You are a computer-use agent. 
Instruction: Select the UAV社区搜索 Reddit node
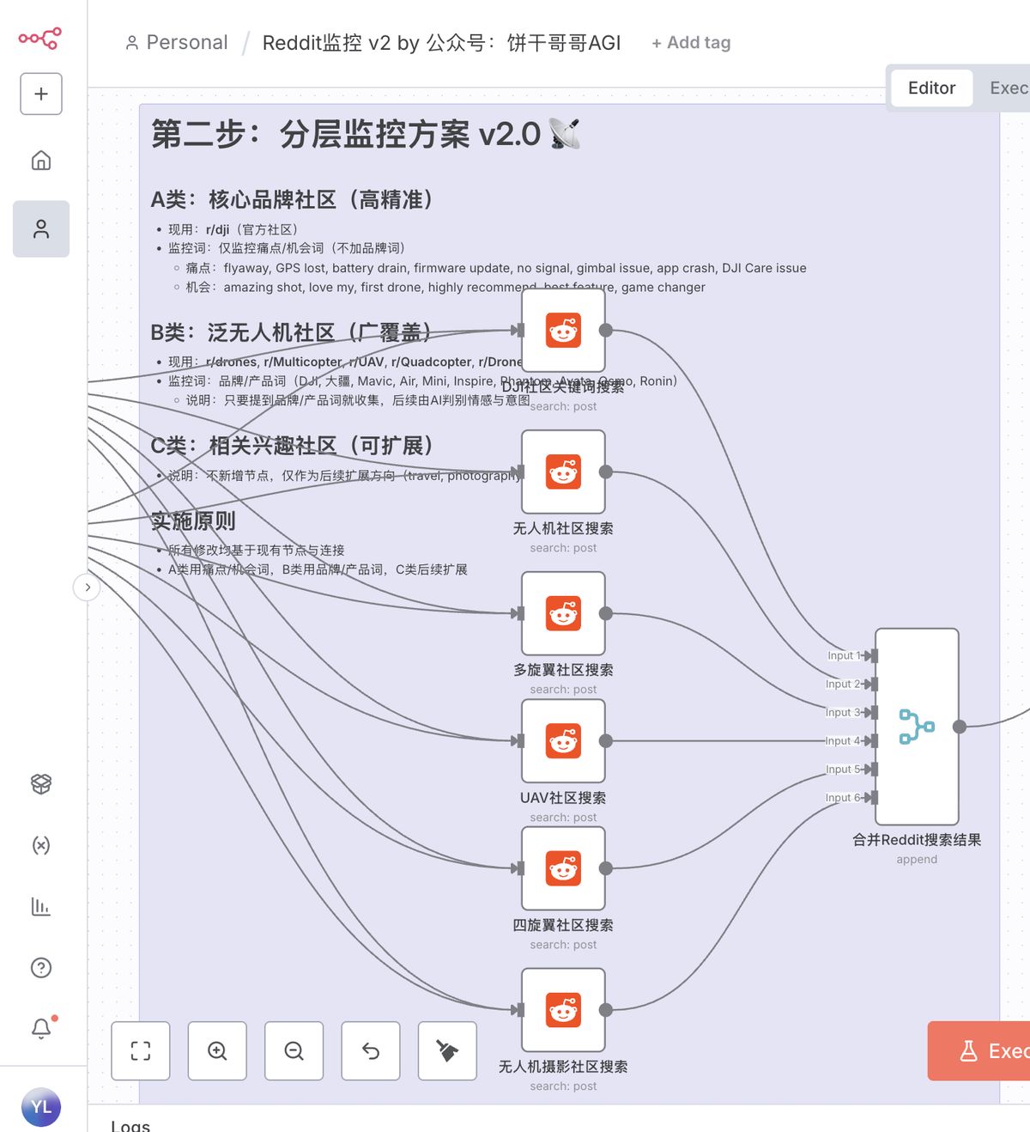coord(563,740)
